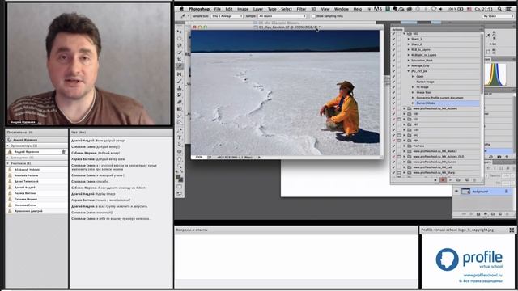The image size is (518, 291).
Task: Select the Hand tool
Action: (x=180, y=159)
